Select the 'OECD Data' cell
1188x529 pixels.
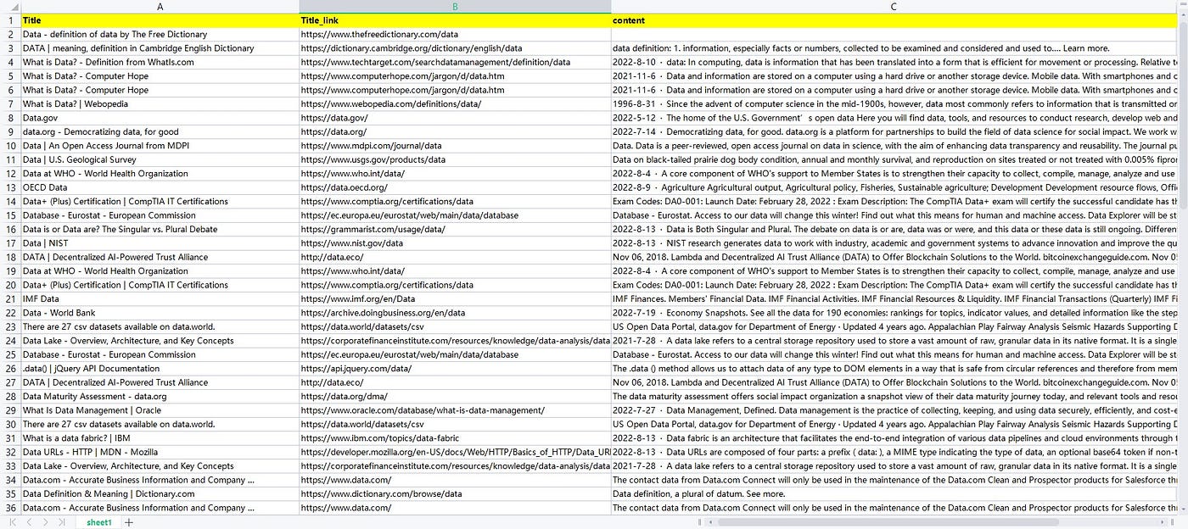[160, 187]
